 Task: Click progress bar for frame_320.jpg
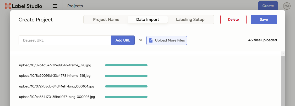[x=126, y=65]
